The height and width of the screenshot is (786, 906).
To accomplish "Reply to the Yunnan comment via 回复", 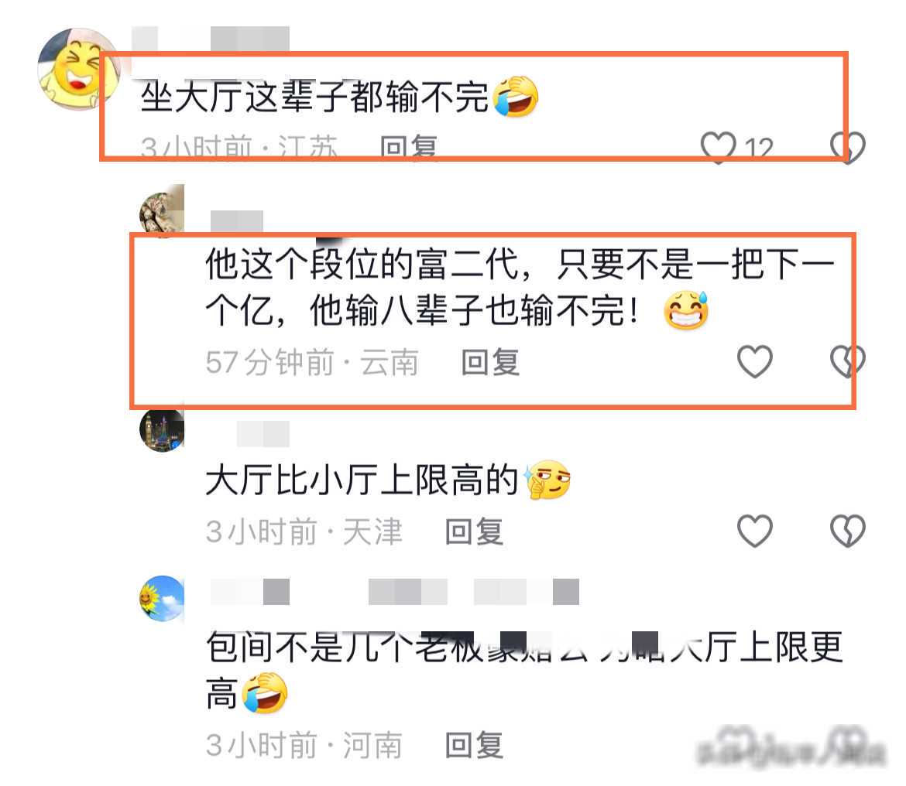I will pyautogui.click(x=491, y=362).
